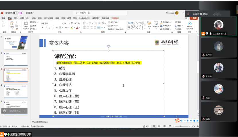Click the purple Save icon
This screenshot has width=238, height=137.
point(21,13)
